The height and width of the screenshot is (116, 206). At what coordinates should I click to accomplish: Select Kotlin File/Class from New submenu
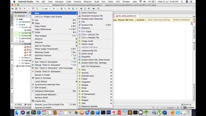click(95, 13)
